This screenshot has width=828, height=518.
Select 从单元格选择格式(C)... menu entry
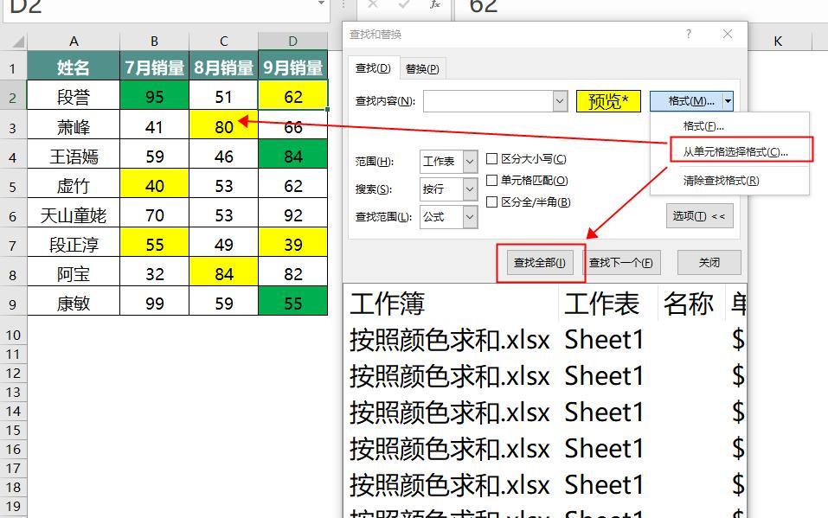(735, 151)
